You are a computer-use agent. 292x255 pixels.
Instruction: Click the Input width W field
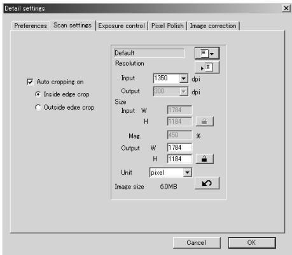tap(179, 110)
